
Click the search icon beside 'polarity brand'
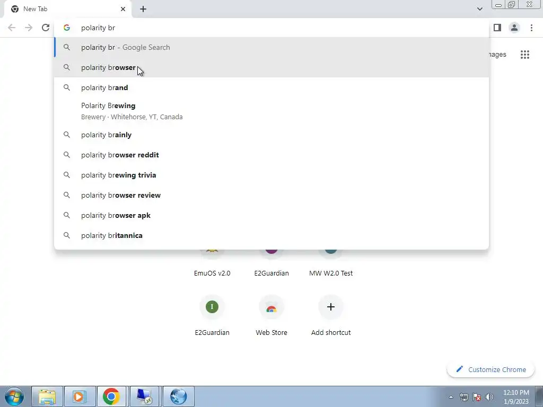[67, 87]
